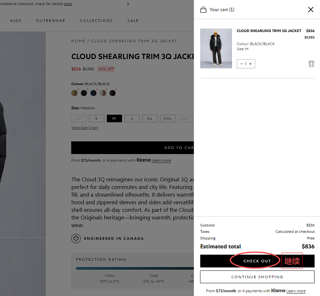Proceed with the Check Out button
Image resolution: width=320 pixels, height=296 pixels.
[257, 261]
